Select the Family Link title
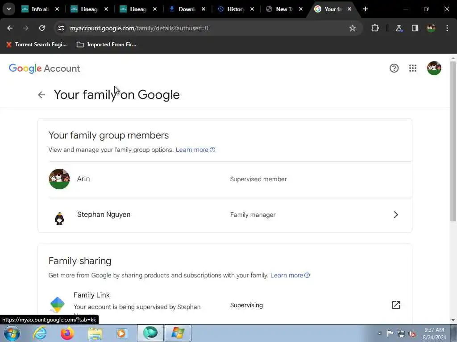The width and height of the screenshot is (457, 342). (91, 295)
